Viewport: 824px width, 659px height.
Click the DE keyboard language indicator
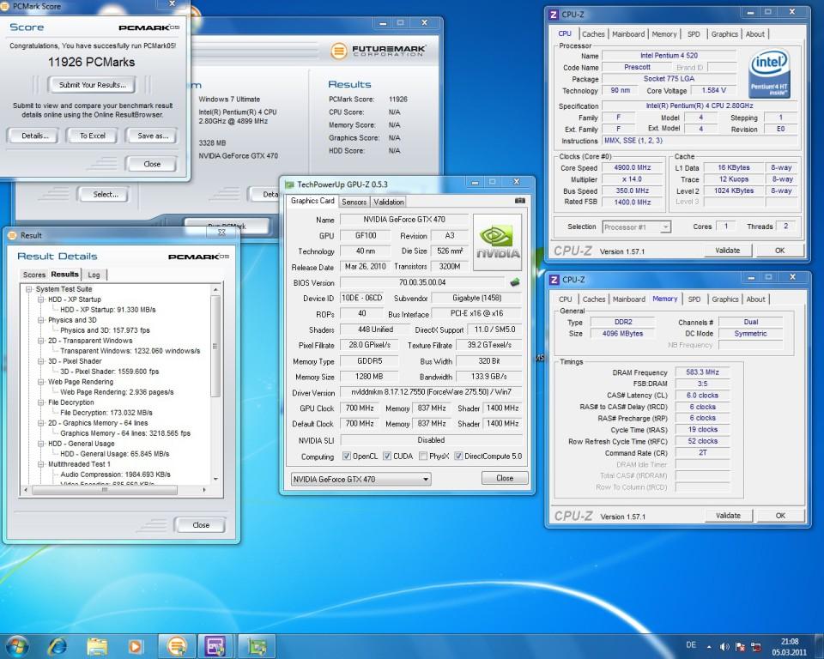click(691, 644)
